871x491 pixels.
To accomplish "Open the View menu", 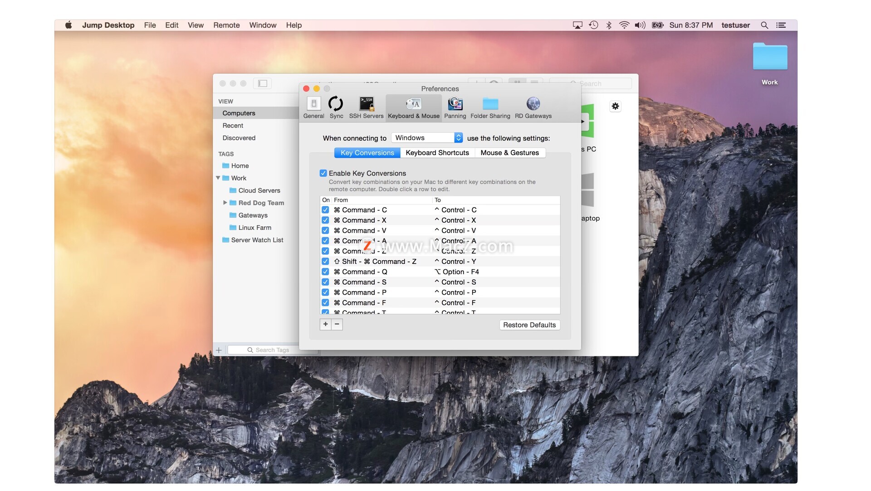I will (x=196, y=25).
